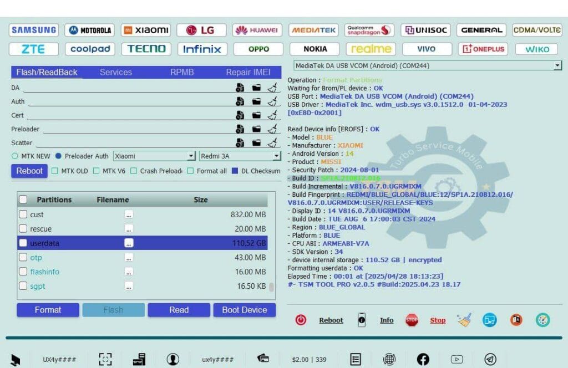
Task: Browse folder for DA file
Action: tap(256, 88)
